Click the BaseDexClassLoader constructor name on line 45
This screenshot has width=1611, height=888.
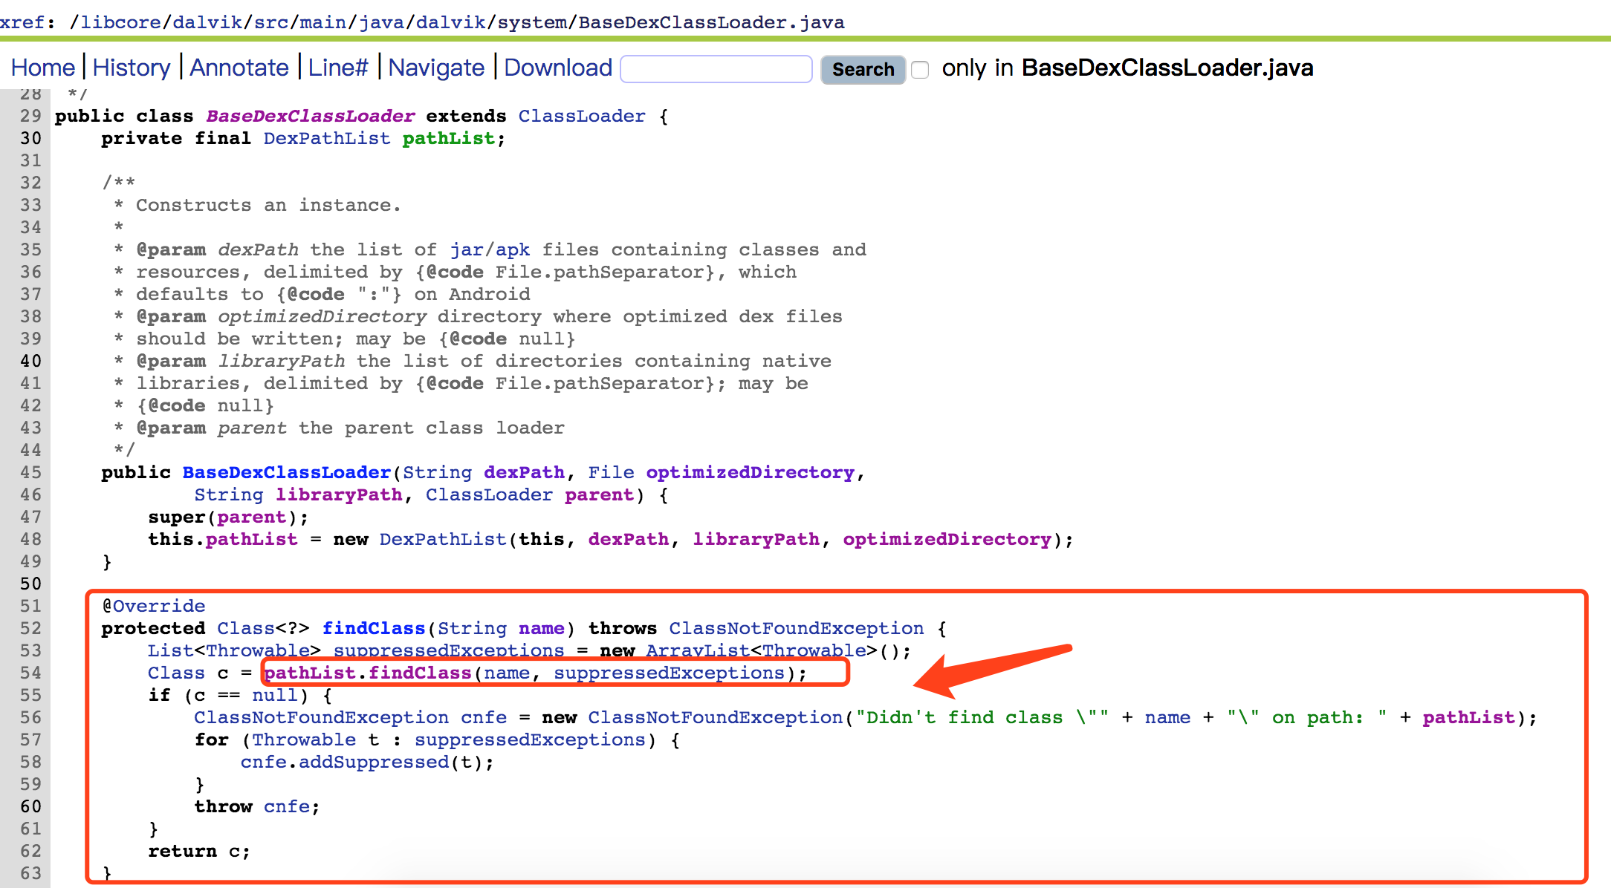286,473
